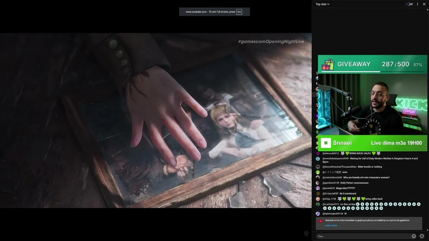This screenshot has width=429, height=241.
Task: Click the @Sr.GarciaESP username
Action: [x=330, y=193]
